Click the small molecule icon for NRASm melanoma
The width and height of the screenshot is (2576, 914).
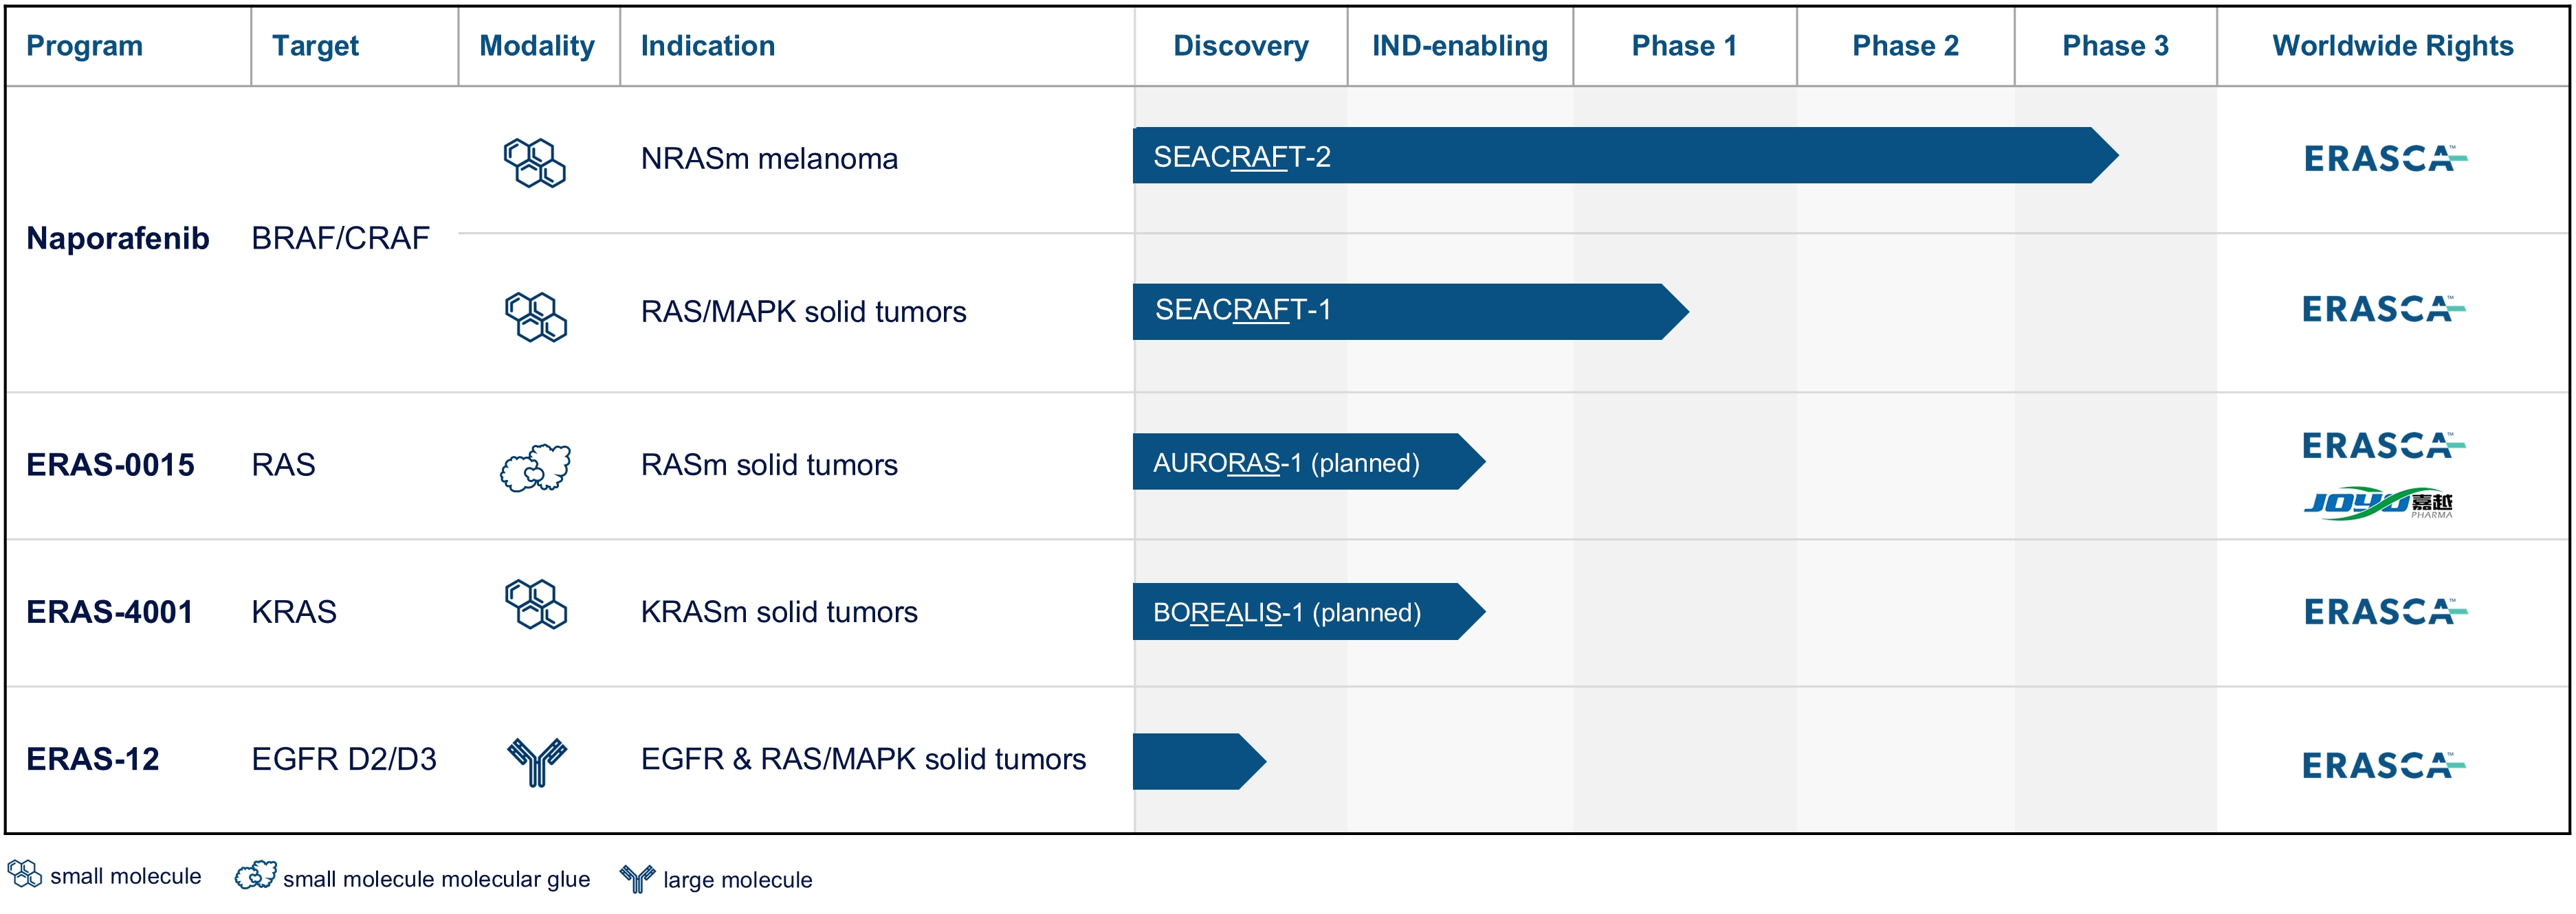coord(534,162)
